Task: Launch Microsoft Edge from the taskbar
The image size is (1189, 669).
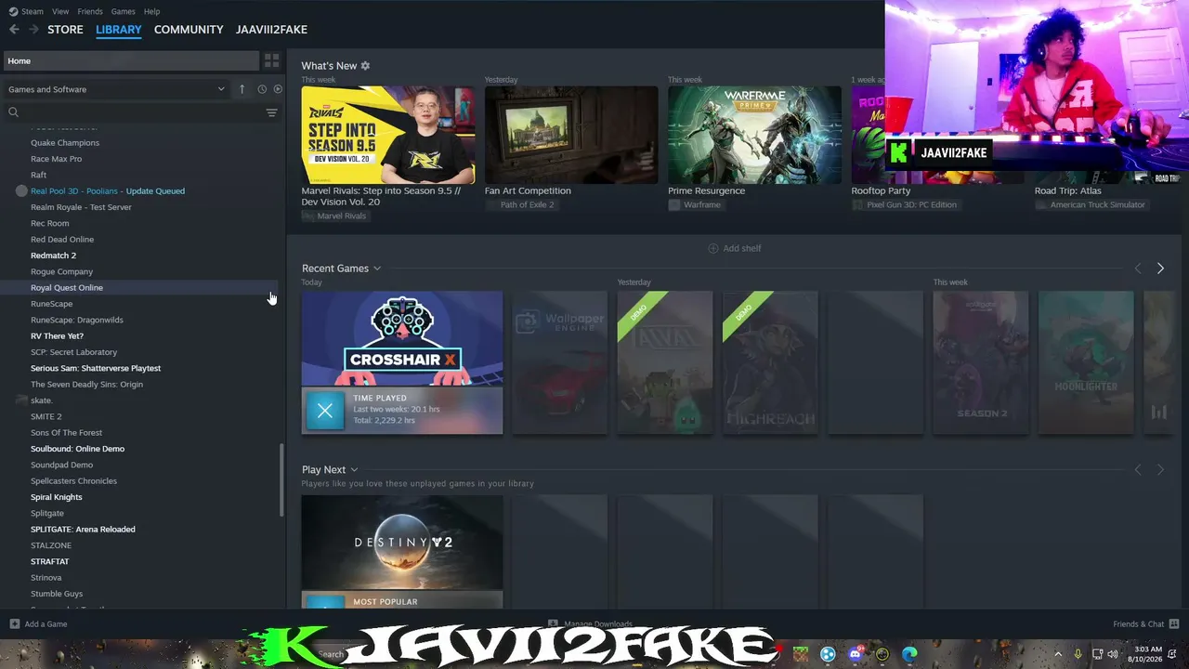Action: point(909,654)
